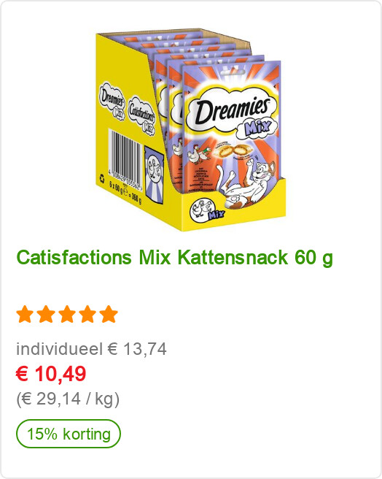The height and width of the screenshot is (479, 382).
Task: Click the third orange rating star
Action: tap(67, 314)
